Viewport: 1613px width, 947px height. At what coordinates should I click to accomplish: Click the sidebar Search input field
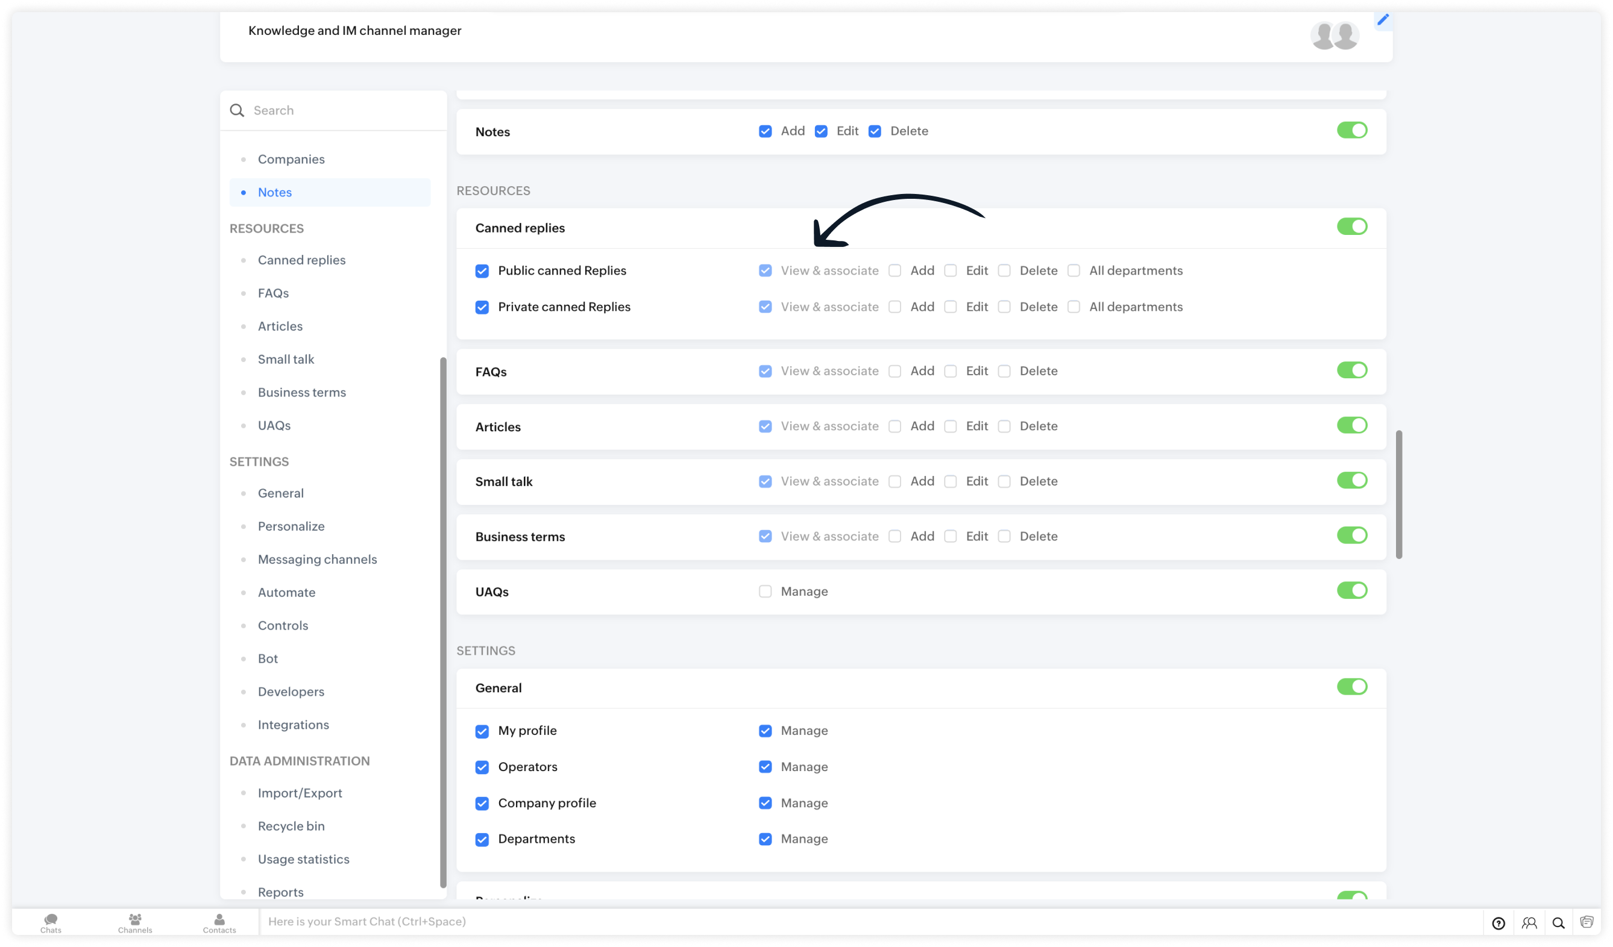339,110
